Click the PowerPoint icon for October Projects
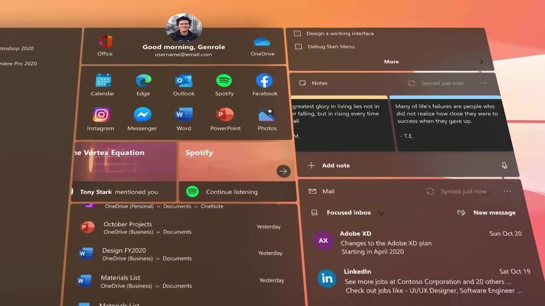545x306 pixels. (x=87, y=227)
